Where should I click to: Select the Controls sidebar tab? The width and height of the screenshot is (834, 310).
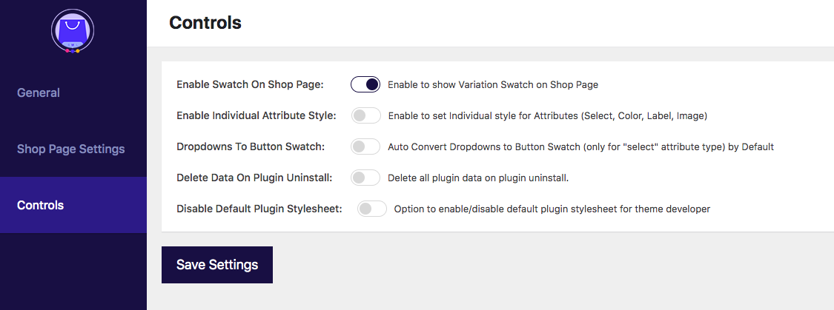pyautogui.click(x=41, y=206)
